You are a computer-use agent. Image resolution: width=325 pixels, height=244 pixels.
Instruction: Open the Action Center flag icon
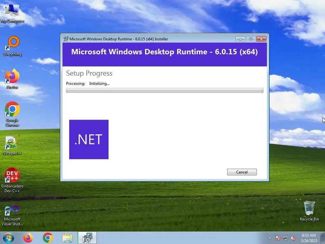click(277, 238)
